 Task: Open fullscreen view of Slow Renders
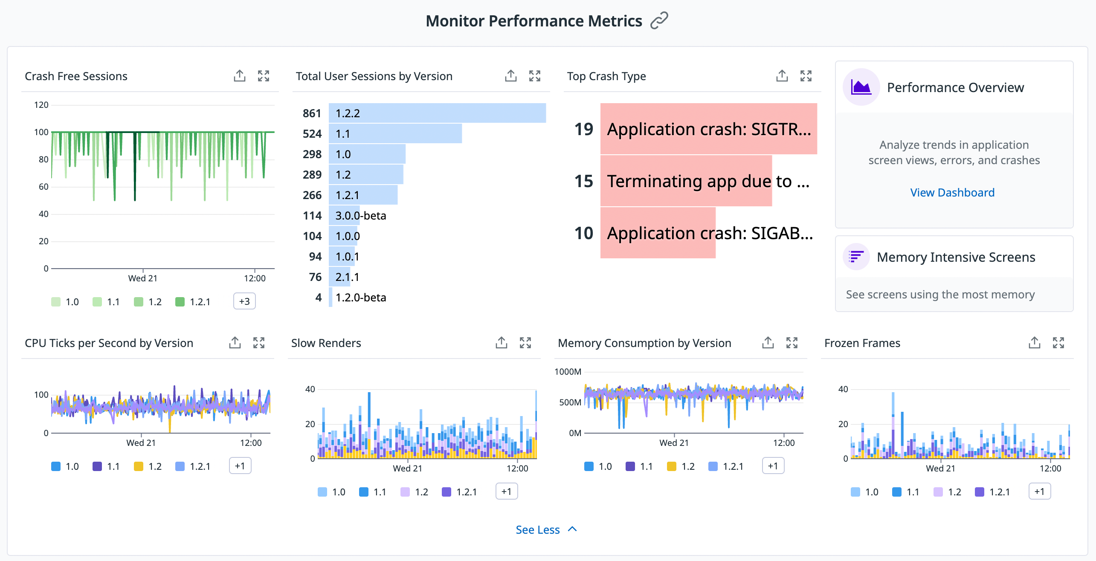[526, 342]
